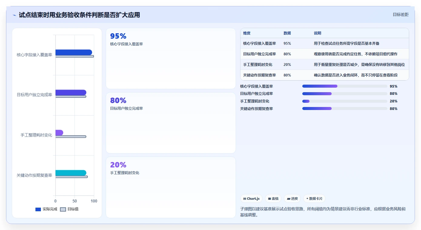Viewport: 421px width, 230px height.
Task: Click the 100 tick on the chart axis
Action: [94, 201]
